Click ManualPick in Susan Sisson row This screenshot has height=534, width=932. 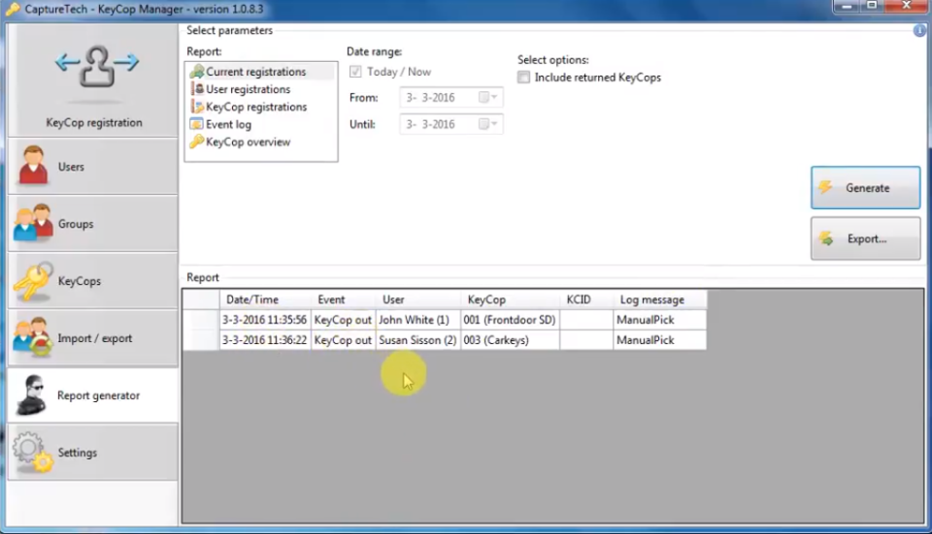coord(660,340)
